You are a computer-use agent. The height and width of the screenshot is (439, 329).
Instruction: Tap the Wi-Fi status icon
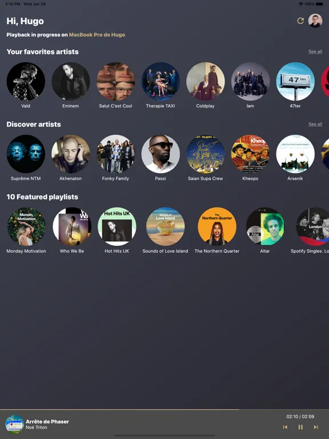click(301, 4)
